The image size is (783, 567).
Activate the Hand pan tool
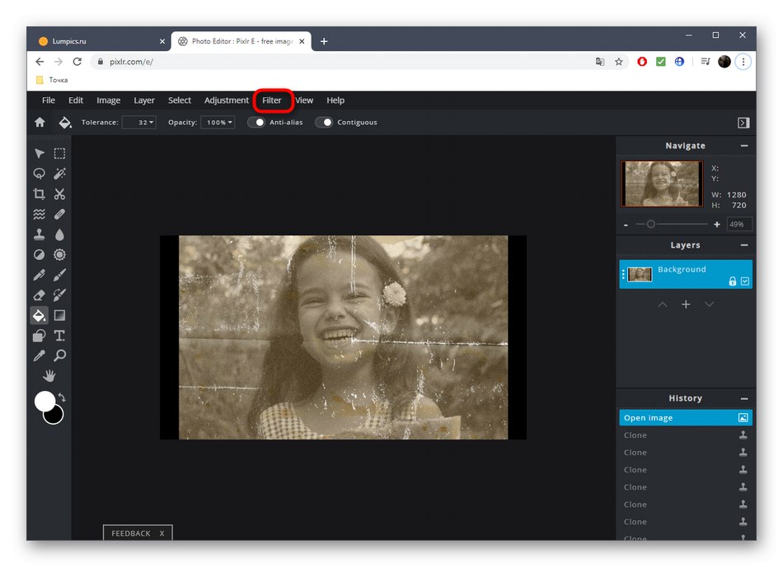[x=49, y=376]
